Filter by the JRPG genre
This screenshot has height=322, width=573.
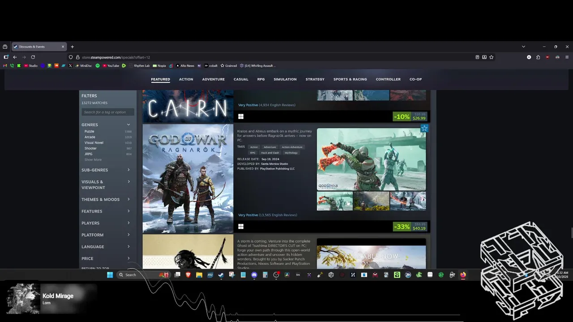pos(89,154)
